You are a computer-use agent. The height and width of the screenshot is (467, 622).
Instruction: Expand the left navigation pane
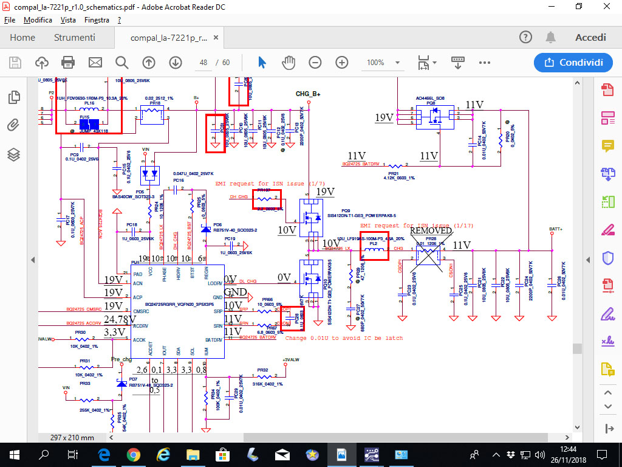(32, 260)
